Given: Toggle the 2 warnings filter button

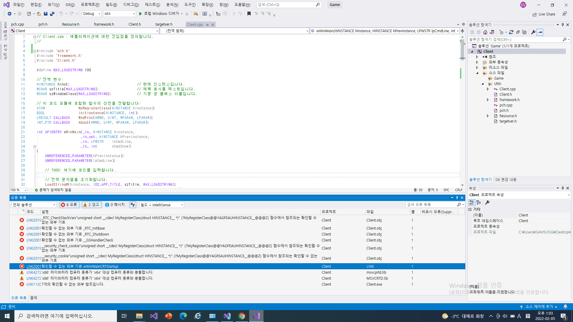Looking at the screenshot, I should [91, 205].
